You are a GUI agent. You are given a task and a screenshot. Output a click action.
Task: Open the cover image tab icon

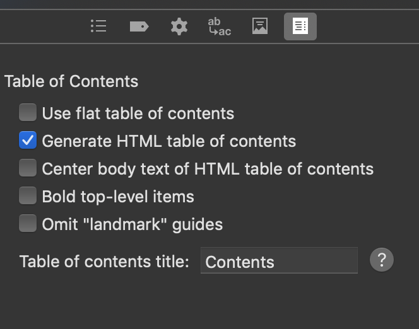[x=260, y=26]
